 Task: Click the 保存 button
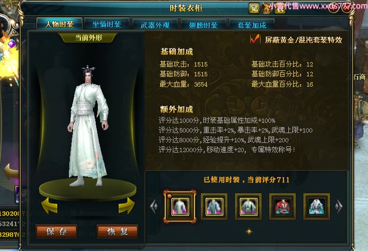pos(57,231)
